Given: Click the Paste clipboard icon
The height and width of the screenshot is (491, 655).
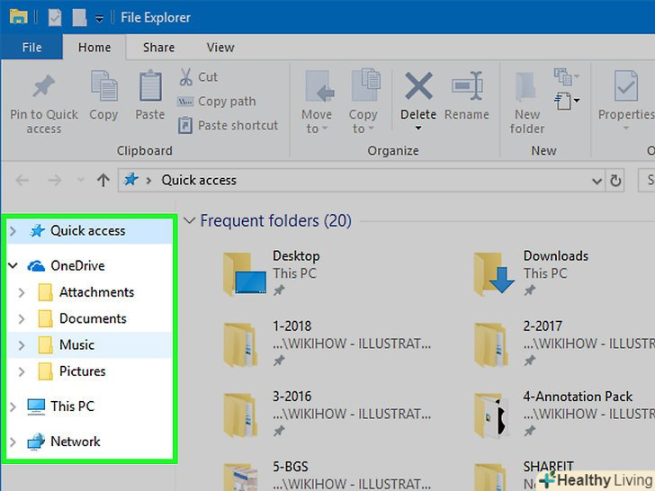Looking at the screenshot, I should tap(150, 86).
